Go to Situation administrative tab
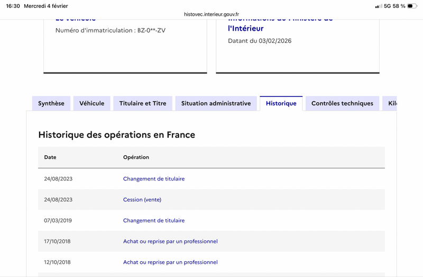Image resolution: width=423 pixels, height=277 pixels. [216, 103]
